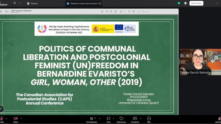Expand the dropdown next to meeting info
The width and height of the screenshot is (221, 124).
20,3
